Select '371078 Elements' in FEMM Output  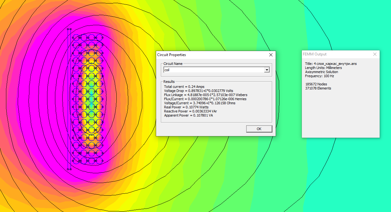318,88
